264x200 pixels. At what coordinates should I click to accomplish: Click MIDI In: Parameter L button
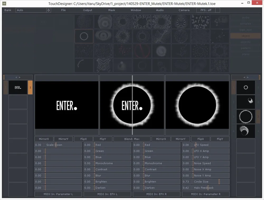tap(58, 194)
